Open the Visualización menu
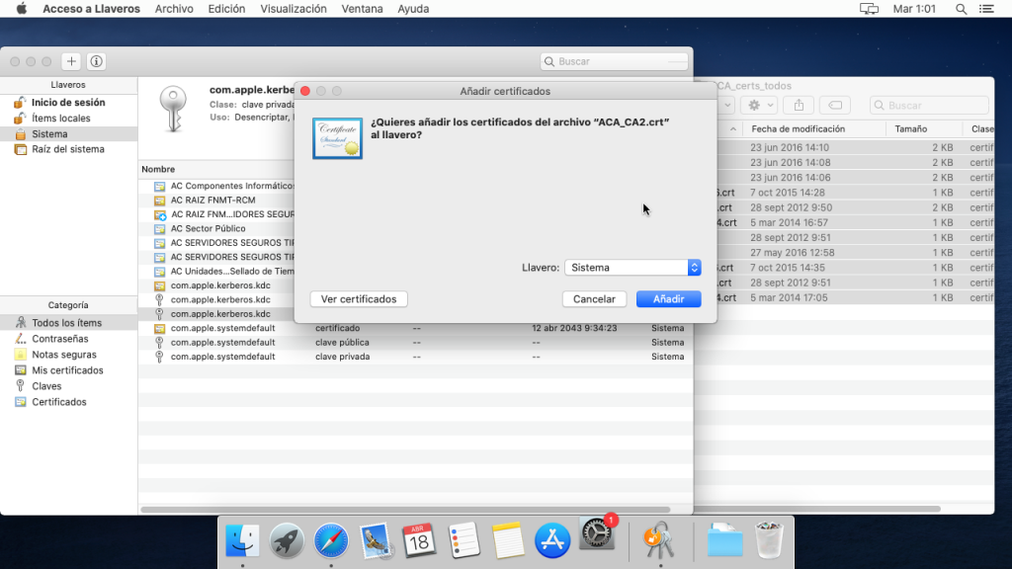This screenshot has width=1012, height=569. [293, 9]
